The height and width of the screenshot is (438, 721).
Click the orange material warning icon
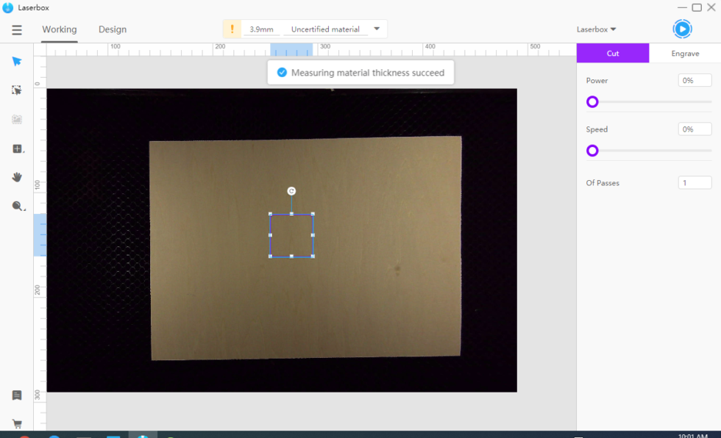(232, 29)
